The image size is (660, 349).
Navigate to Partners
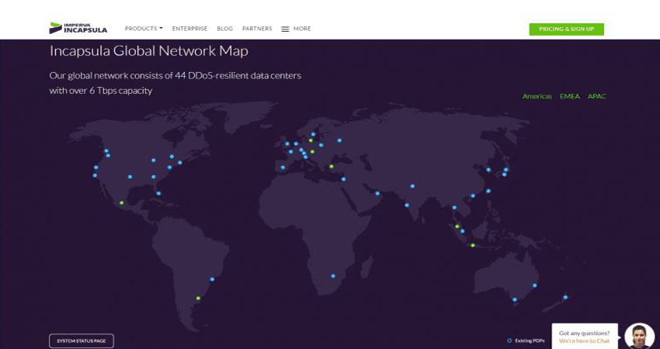click(257, 29)
